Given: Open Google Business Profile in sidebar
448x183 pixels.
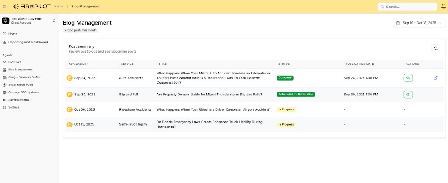Looking at the screenshot, I should point(24,77).
